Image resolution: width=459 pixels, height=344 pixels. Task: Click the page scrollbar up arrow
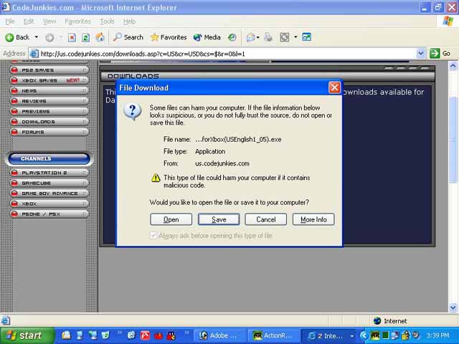click(453, 66)
